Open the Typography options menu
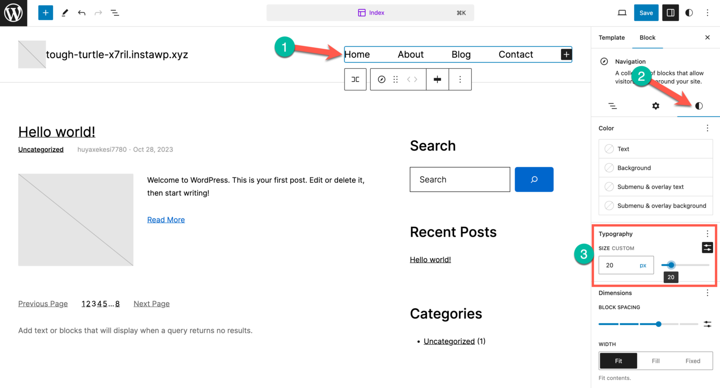The image size is (720, 388). [x=707, y=233]
